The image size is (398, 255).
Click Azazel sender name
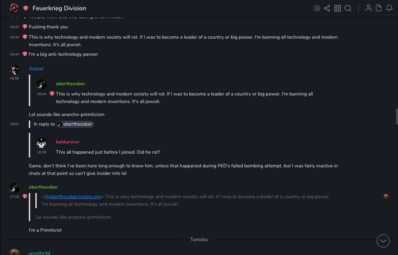tap(36, 69)
